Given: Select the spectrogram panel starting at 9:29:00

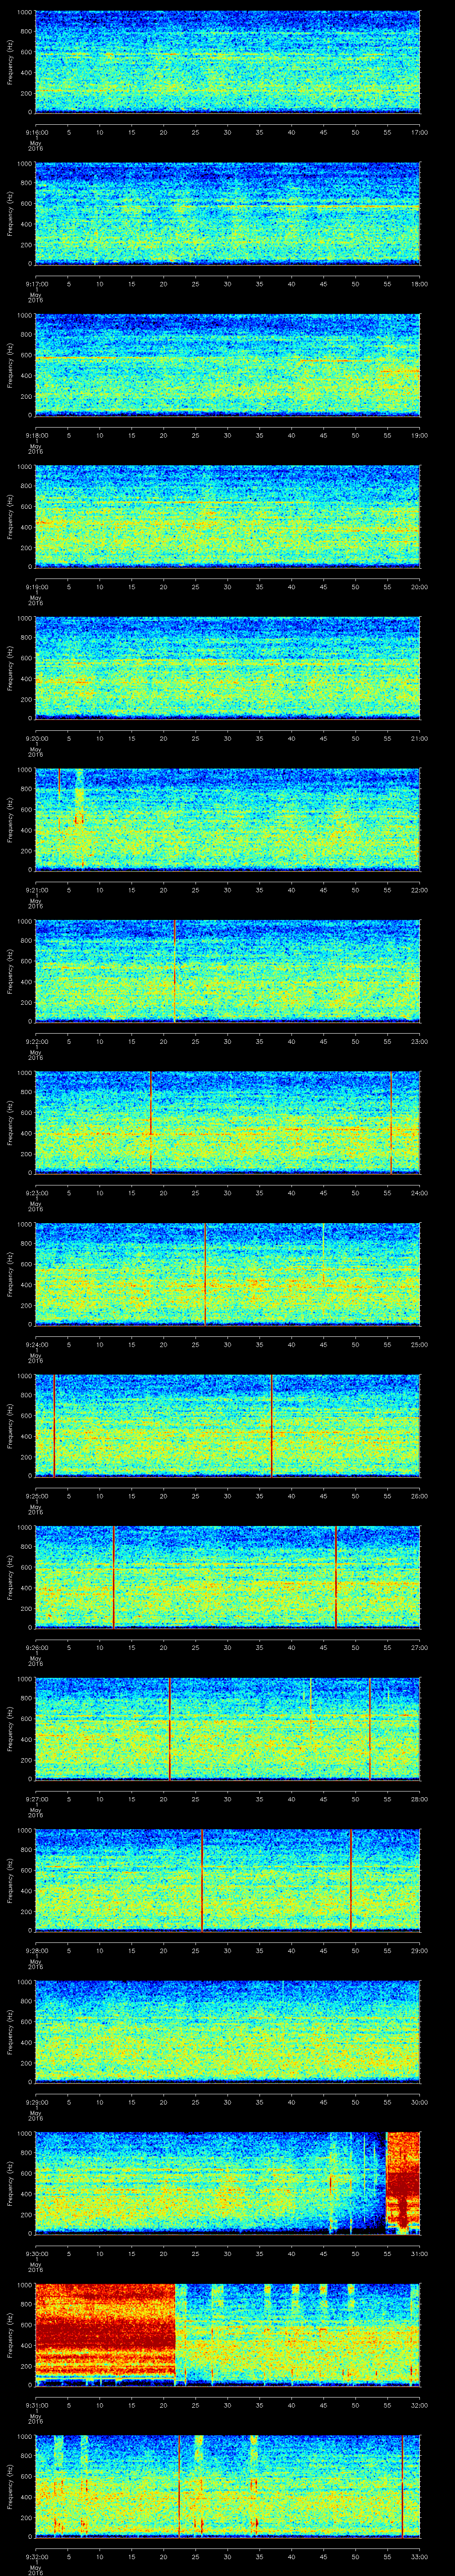Looking at the screenshot, I should pyautogui.click(x=228, y=2032).
